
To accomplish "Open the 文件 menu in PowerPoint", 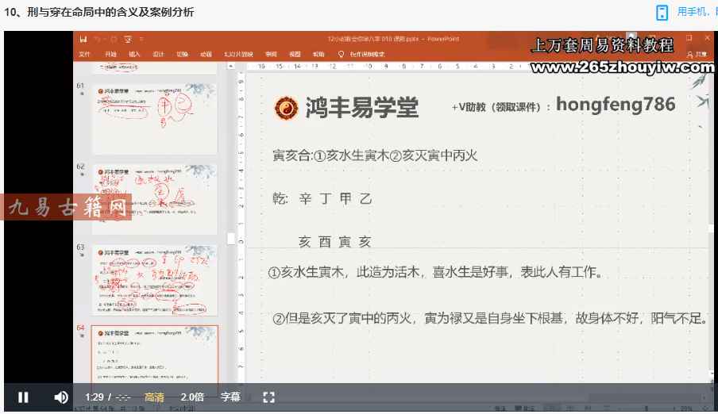I will [85, 54].
